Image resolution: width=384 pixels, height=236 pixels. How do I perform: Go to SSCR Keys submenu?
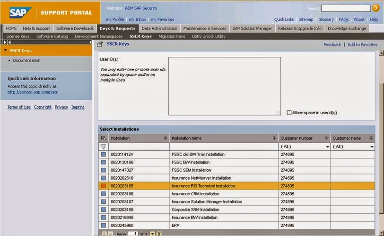[x=140, y=36]
